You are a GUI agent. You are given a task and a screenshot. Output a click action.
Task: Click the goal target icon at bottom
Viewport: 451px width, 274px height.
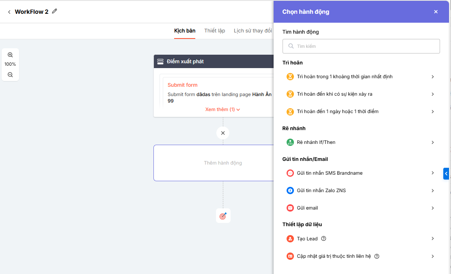(x=223, y=216)
